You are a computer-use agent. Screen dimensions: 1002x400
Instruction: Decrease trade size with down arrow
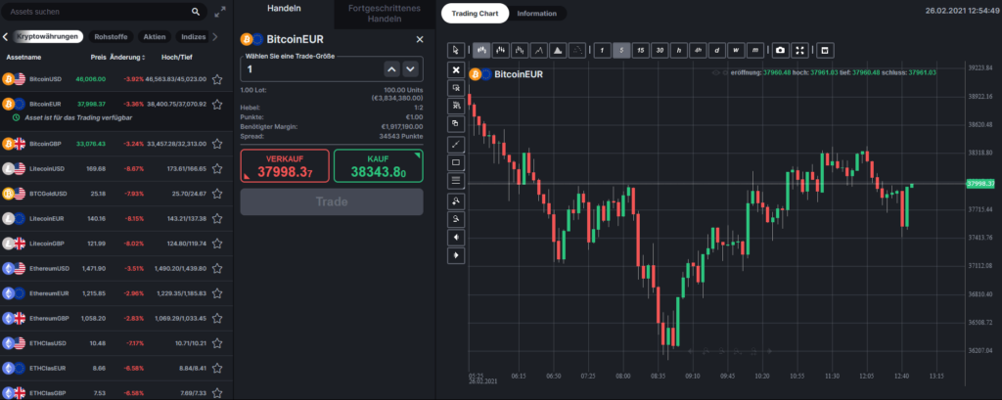point(411,69)
